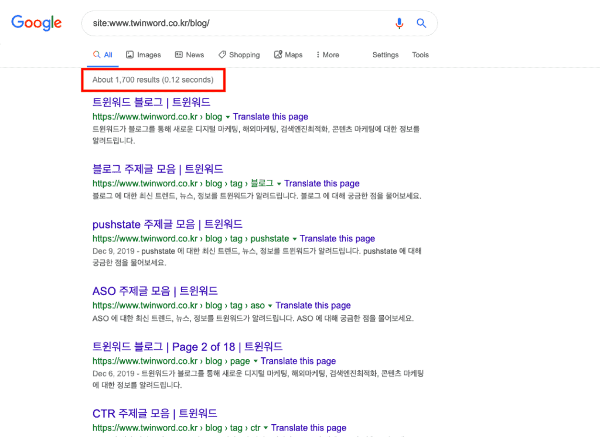Screen dimensions: 600x437
Task: Open pushstate 주제글 모음 result title
Action: click(167, 224)
